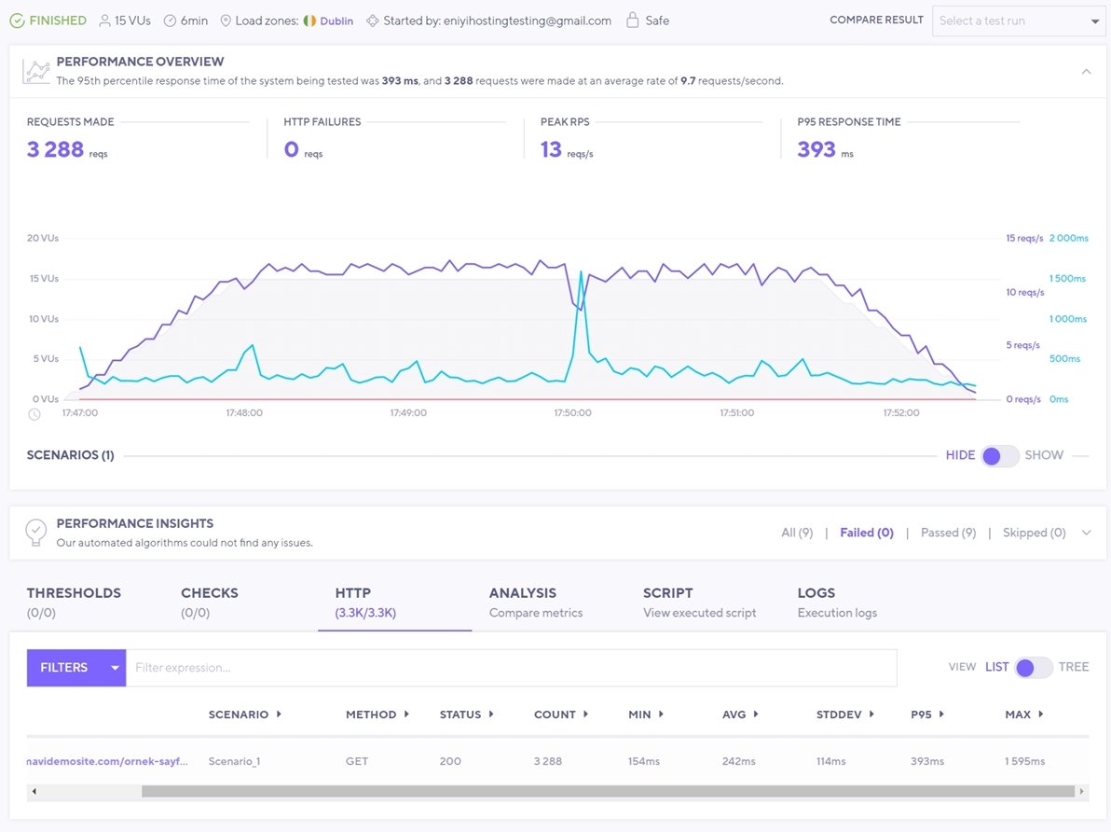Viewport: 1111px width, 832px height.
Task: Click the scrollbar left arrow under the table
Action: point(34,791)
